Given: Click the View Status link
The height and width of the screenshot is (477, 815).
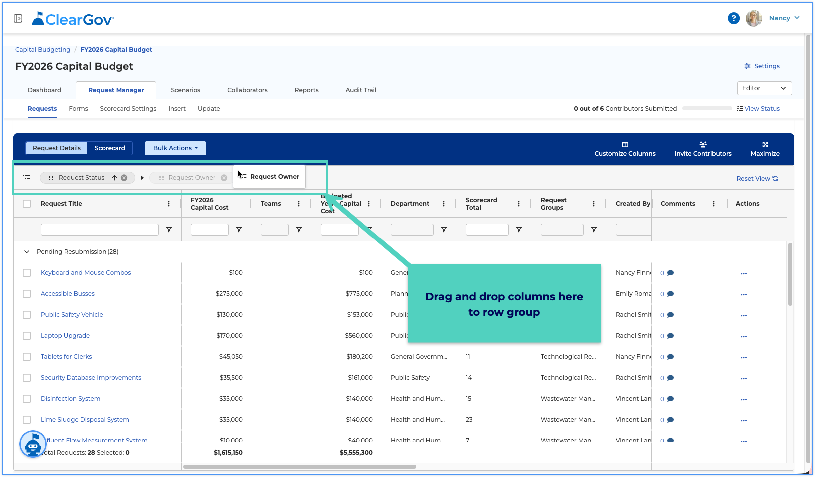Looking at the screenshot, I should (758, 109).
